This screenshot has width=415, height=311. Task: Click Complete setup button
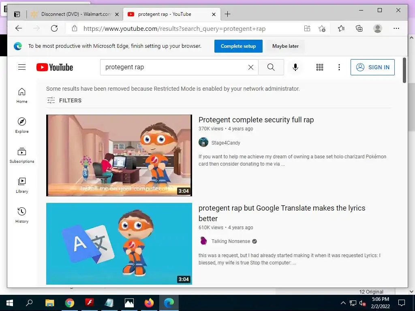pos(238,46)
